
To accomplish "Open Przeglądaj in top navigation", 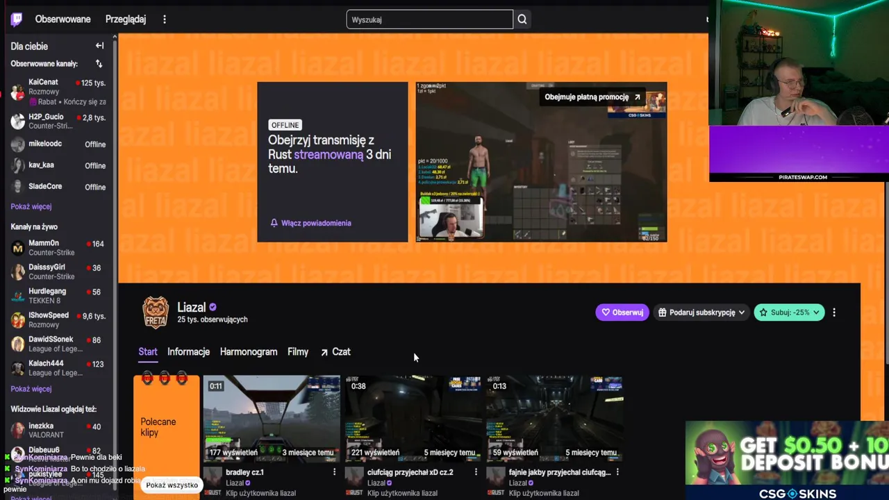I will (126, 19).
